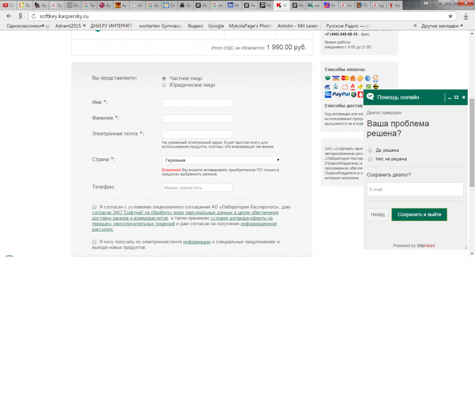Open the условия договора-оферты link

[x=241, y=218]
